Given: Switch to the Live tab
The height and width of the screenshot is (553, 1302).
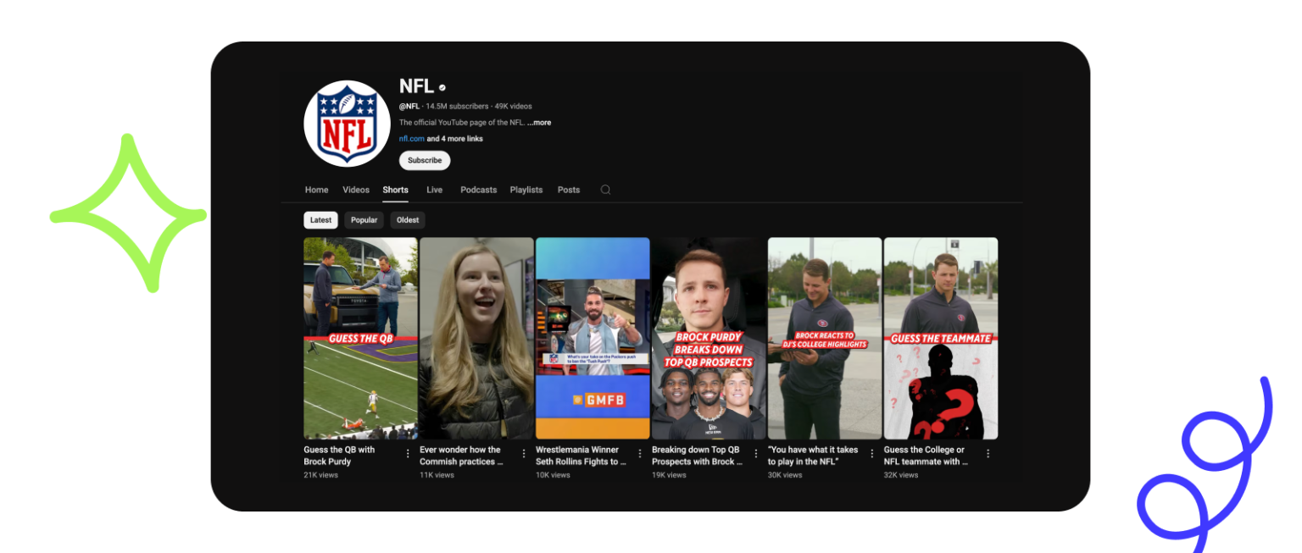Looking at the screenshot, I should click(x=434, y=190).
